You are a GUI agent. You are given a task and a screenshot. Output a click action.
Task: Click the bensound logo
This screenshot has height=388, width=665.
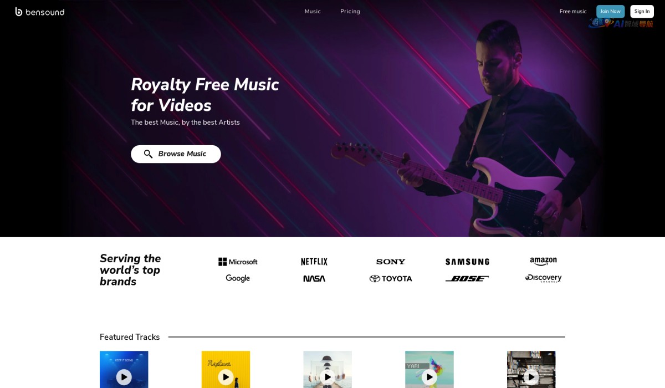[x=40, y=12]
